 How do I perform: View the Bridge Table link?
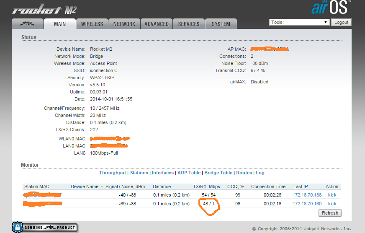point(218,173)
